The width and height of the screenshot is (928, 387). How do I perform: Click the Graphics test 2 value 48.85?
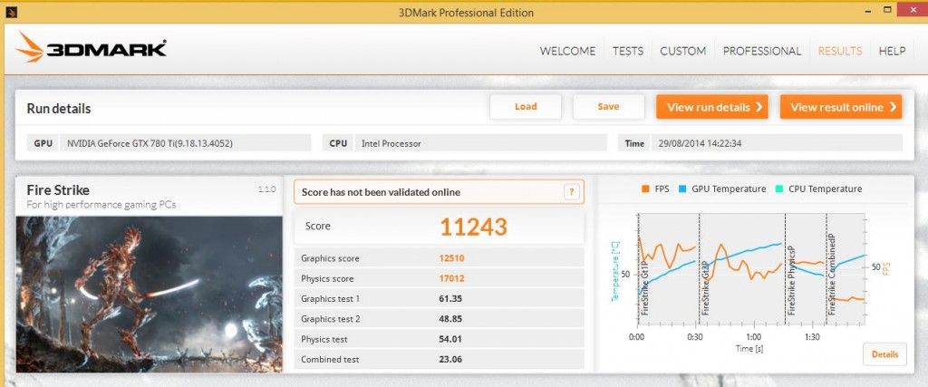[x=449, y=319]
